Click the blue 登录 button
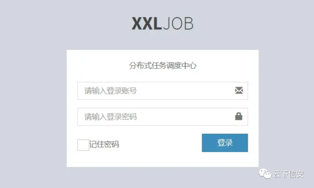 tap(225, 143)
